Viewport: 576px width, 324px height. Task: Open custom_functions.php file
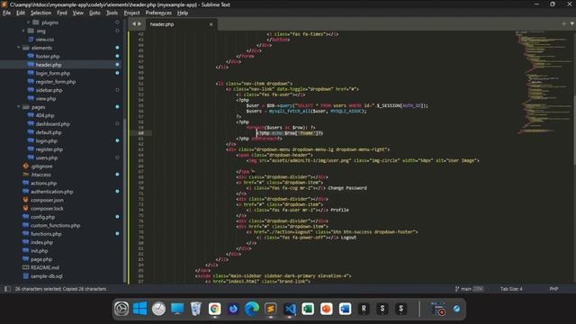coord(55,225)
